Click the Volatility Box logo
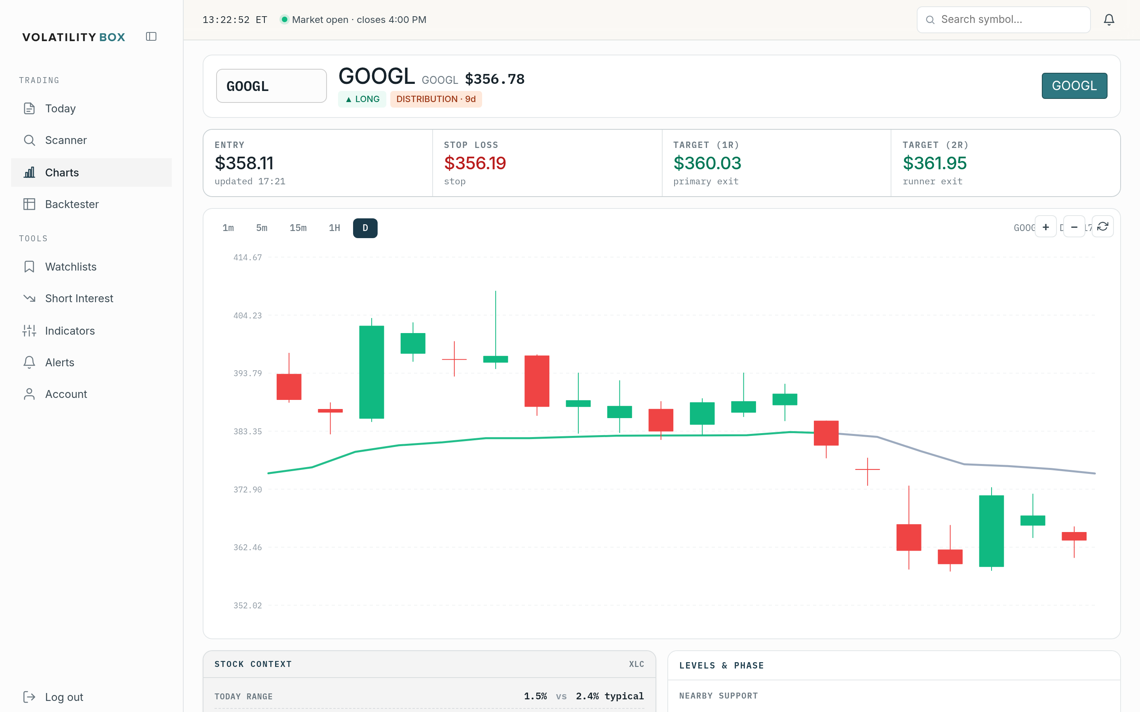 click(74, 37)
